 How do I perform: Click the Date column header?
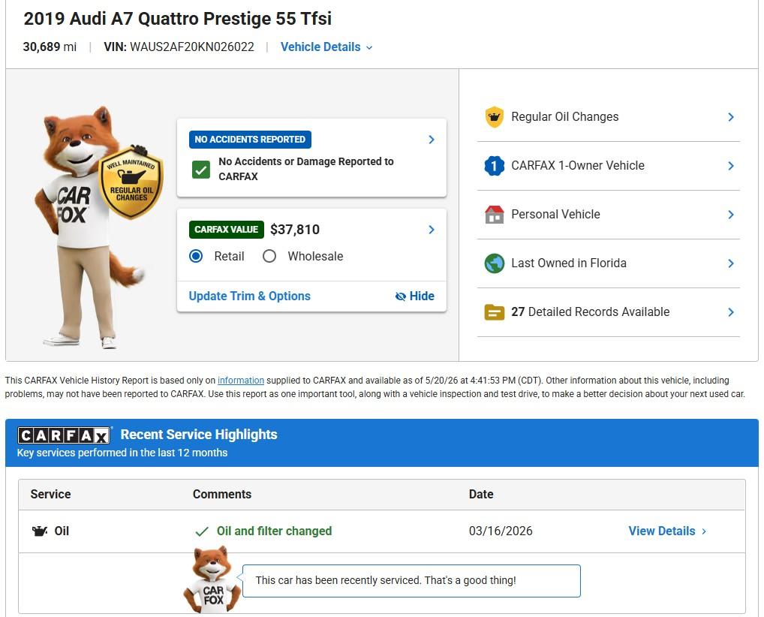pyautogui.click(x=481, y=494)
